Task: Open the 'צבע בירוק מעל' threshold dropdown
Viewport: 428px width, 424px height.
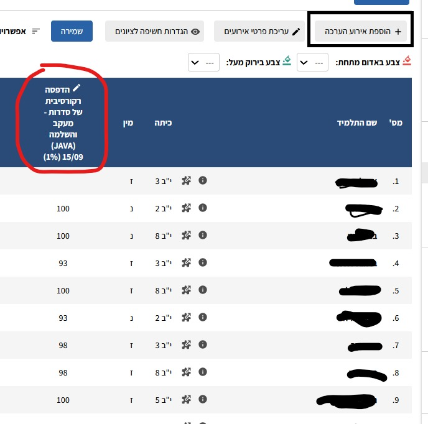Action: tap(203, 63)
